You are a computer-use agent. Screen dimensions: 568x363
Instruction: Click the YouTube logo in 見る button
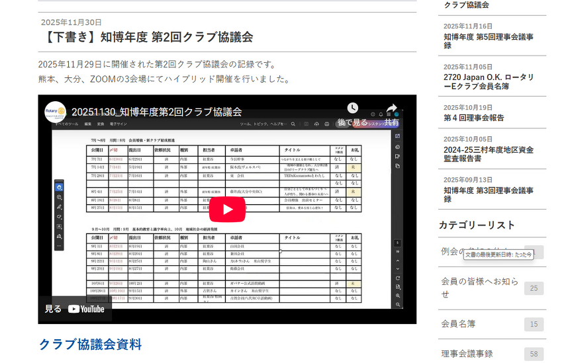pos(86,309)
